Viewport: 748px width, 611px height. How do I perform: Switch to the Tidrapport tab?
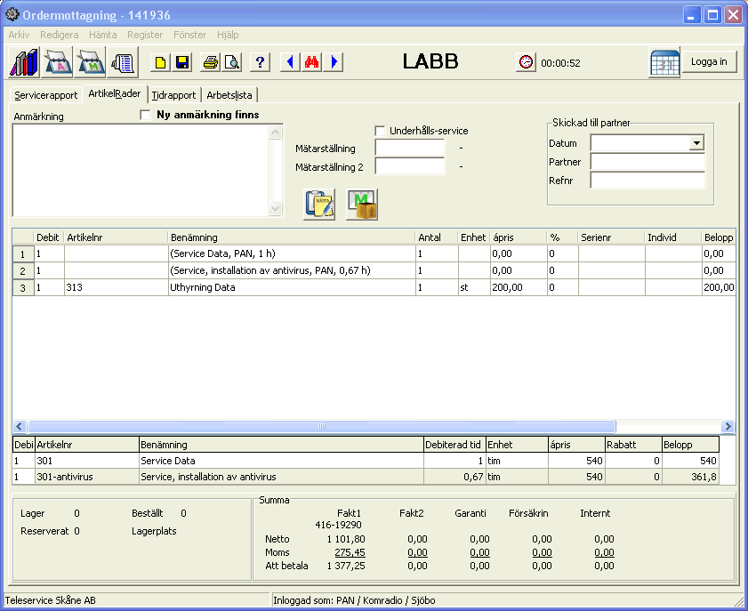(173, 95)
